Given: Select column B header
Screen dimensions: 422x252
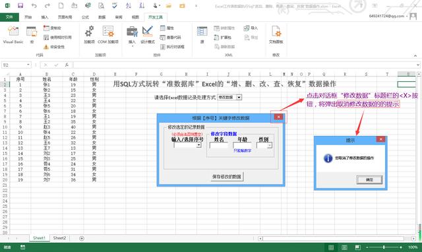Looking at the screenshot, I should pos(47,74).
